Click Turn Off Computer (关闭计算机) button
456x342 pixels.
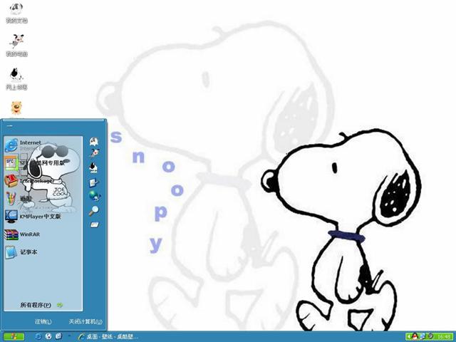tap(85, 321)
